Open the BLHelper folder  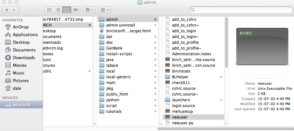coord(180,77)
